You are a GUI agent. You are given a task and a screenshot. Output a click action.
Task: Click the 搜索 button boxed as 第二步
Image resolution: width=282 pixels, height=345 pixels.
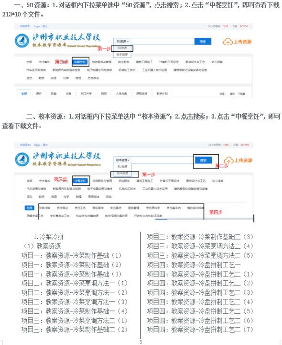[204, 161]
